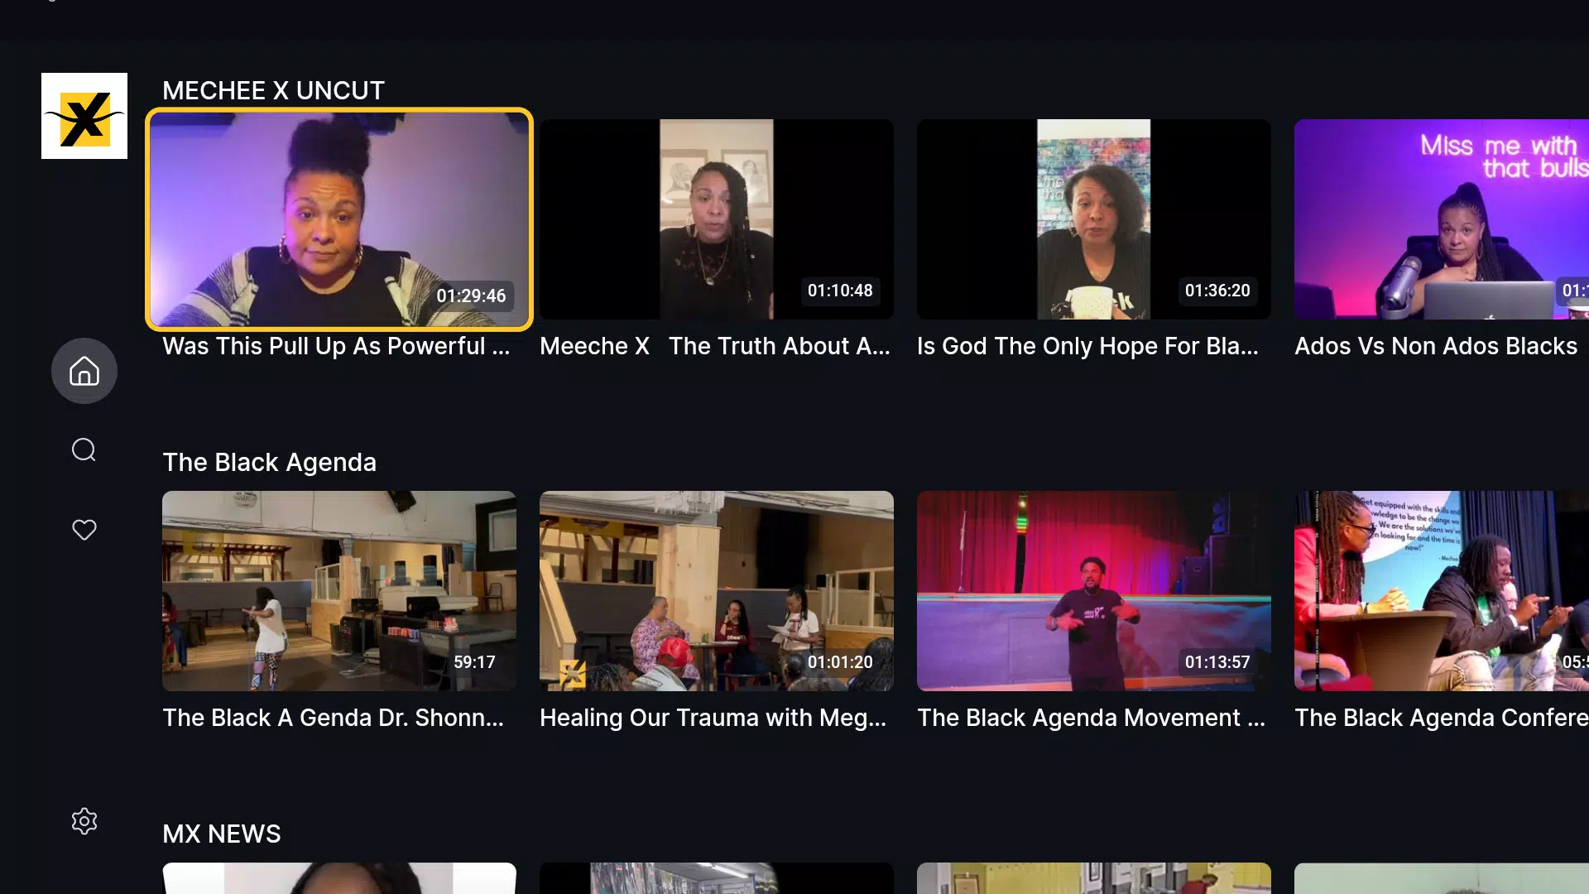Viewport: 1589px width, 894px height.
Task: Open the Home icon in sidebar
Action: pos(84,371)
